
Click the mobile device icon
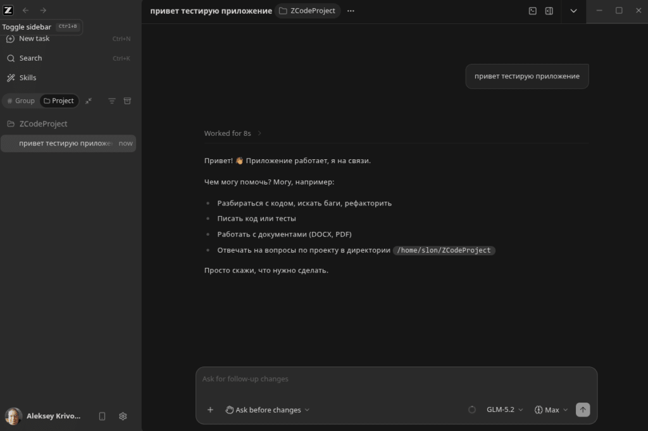tap(102, 416)
